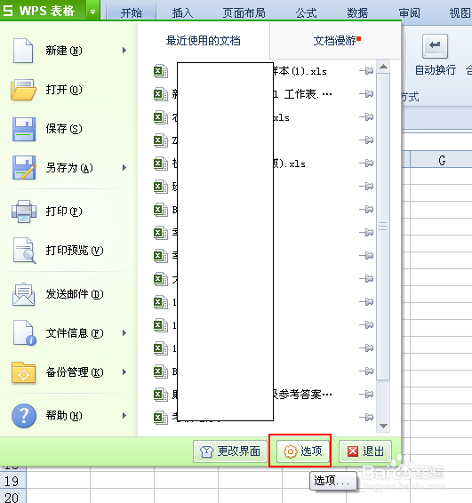Click the 退出 exit button

tap(365, 451)
